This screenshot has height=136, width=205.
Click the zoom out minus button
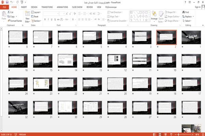176,134
